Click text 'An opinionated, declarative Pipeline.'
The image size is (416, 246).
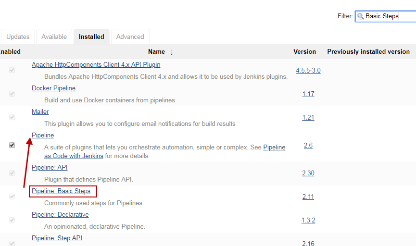(95, 227)
